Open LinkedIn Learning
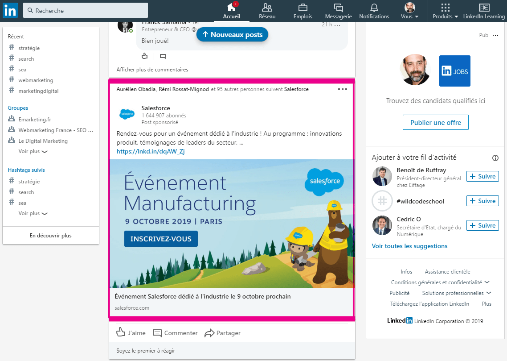 tap(484, 11)
